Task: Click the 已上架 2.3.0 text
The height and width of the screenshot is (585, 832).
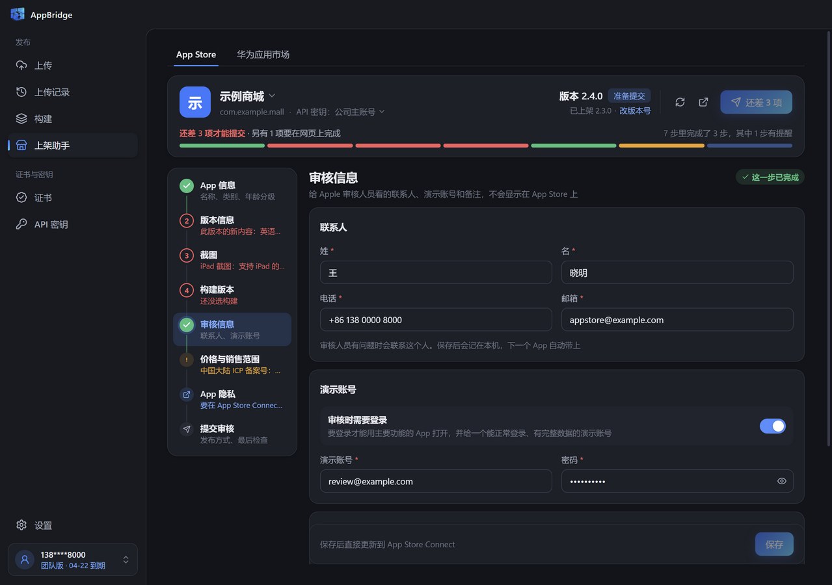Action: pos(591,110)
